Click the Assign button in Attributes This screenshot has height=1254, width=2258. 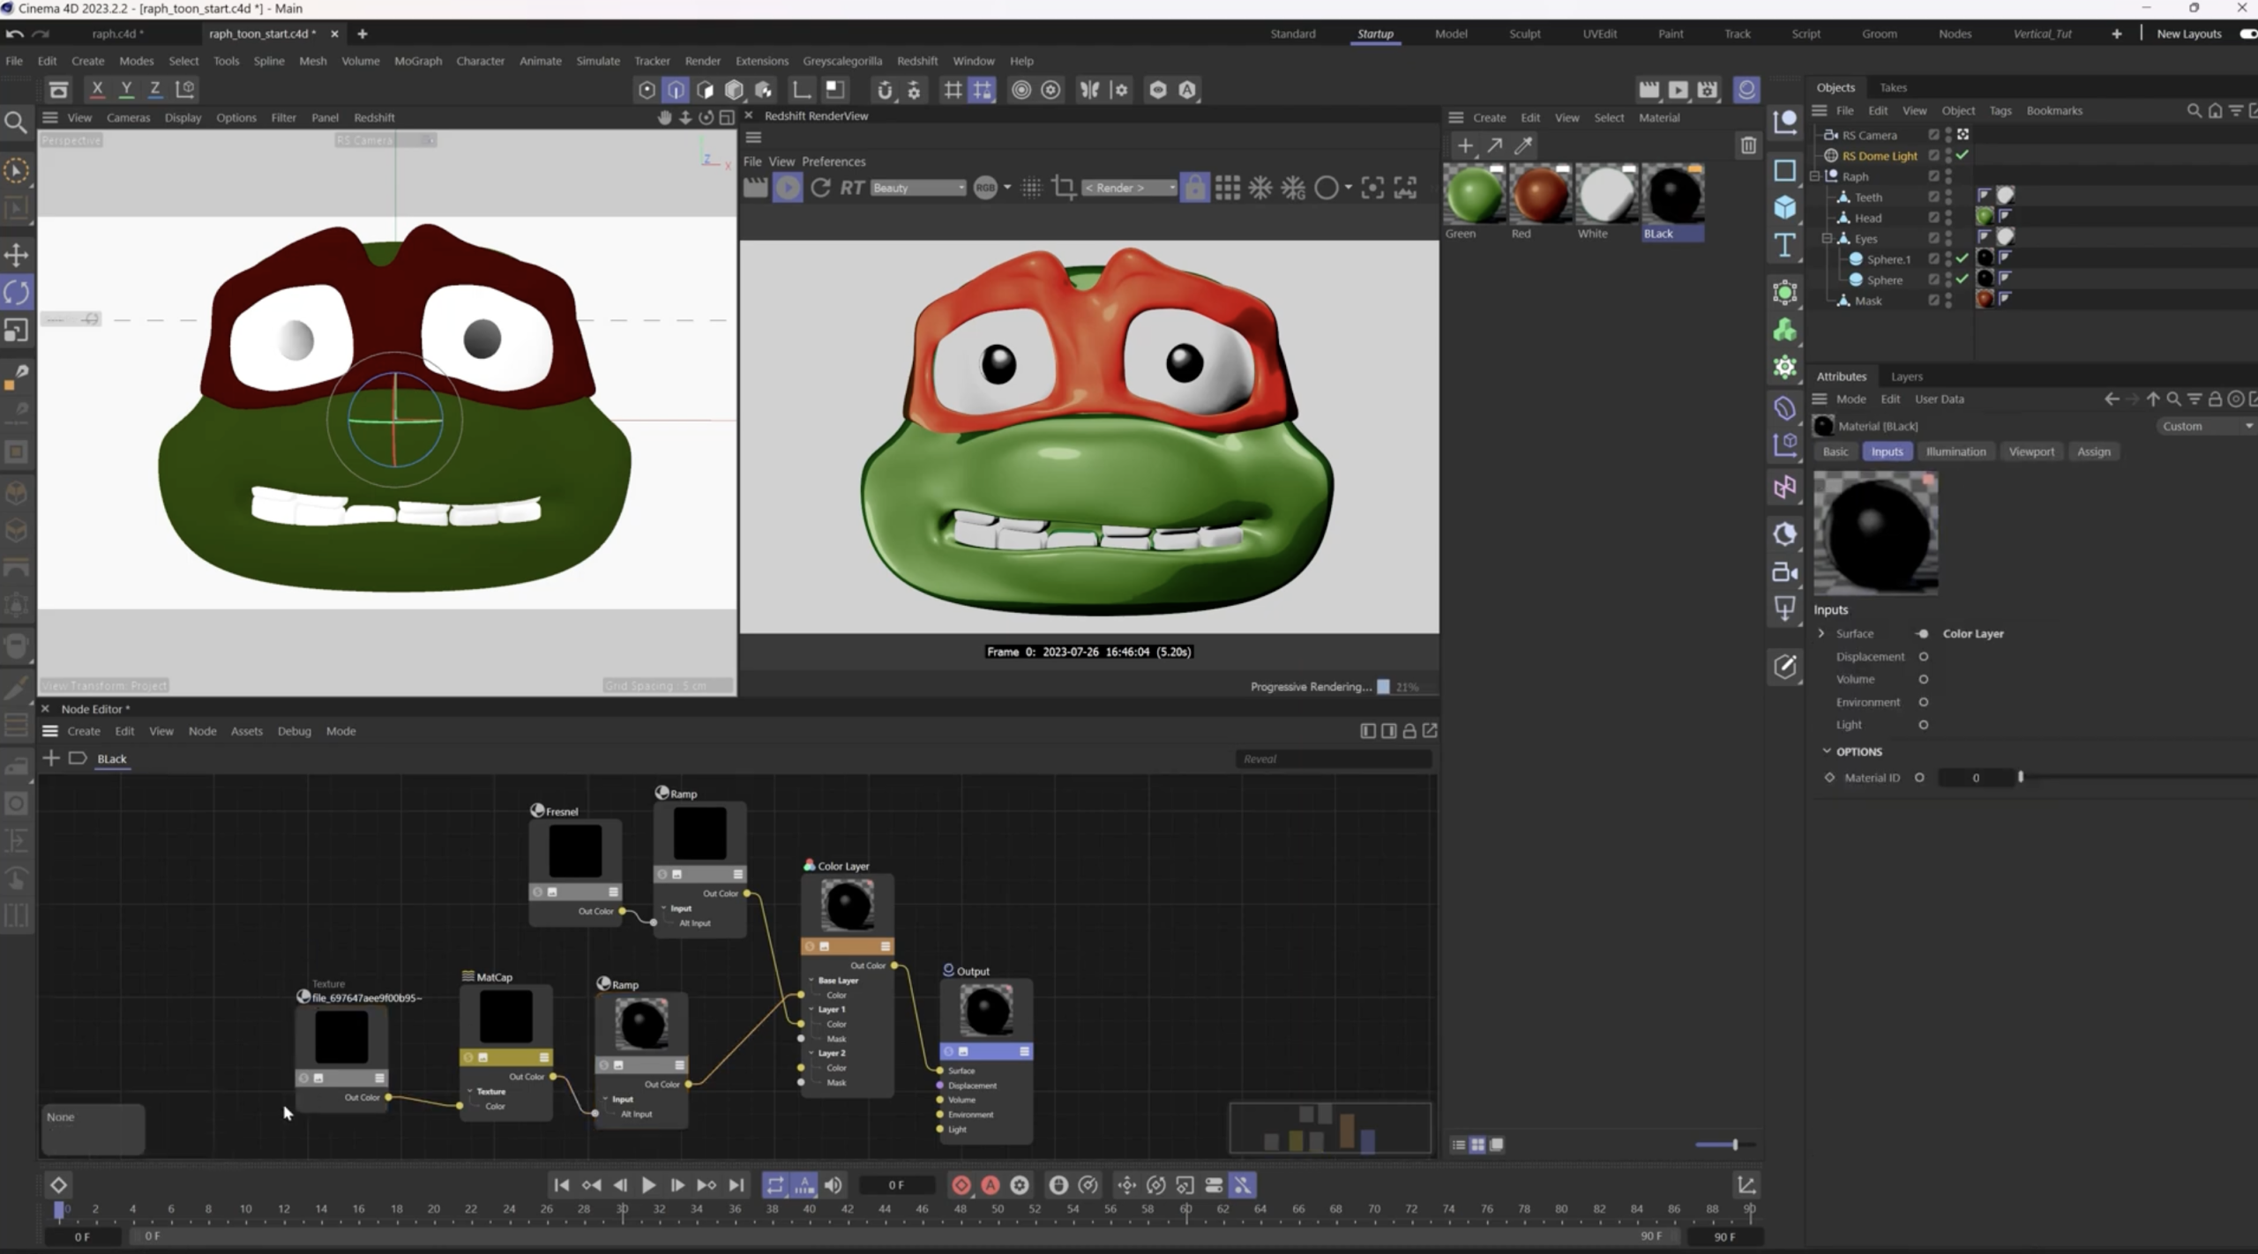pos(2093,452)
